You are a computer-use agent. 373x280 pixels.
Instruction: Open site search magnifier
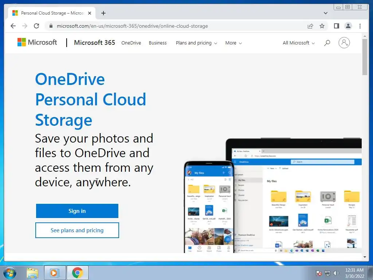(327, 43)
